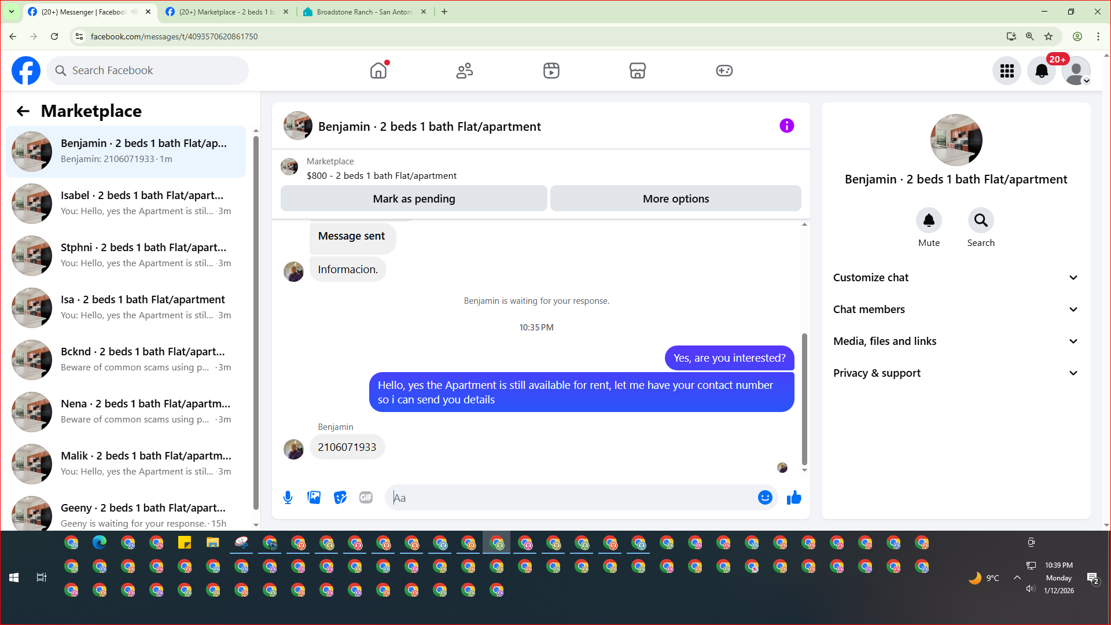Expand the Customize chat section
Viewport: 1111px width, 625px height.
(956, 278)
